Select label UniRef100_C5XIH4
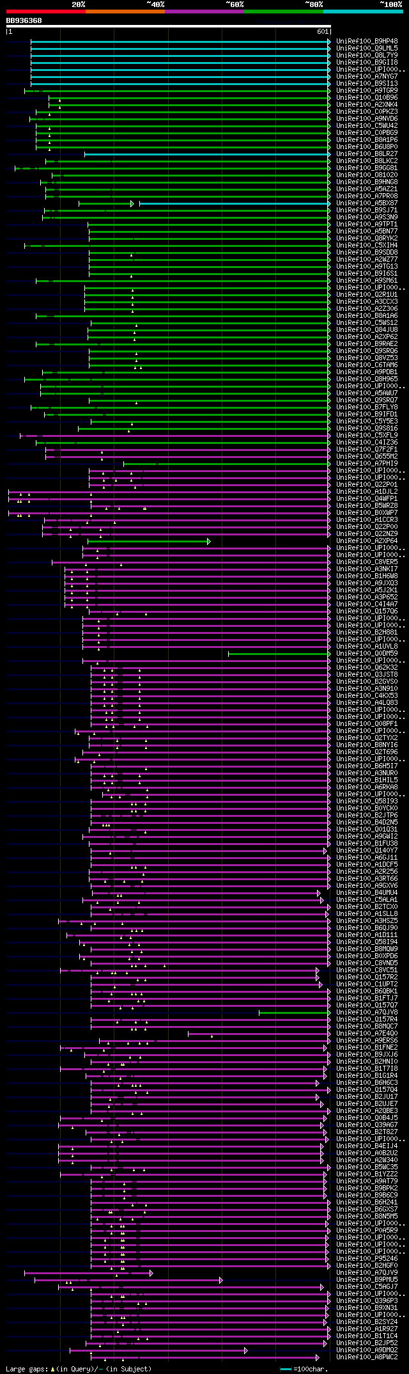 coord(367,246)
